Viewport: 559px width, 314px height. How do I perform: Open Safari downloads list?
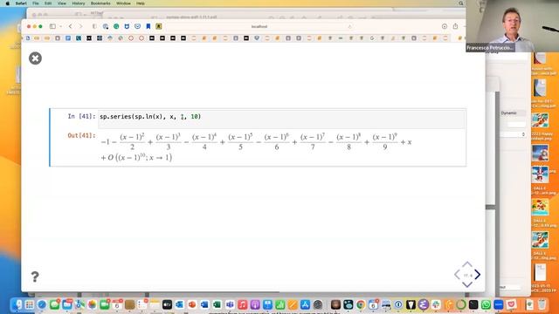click(445, 26)
